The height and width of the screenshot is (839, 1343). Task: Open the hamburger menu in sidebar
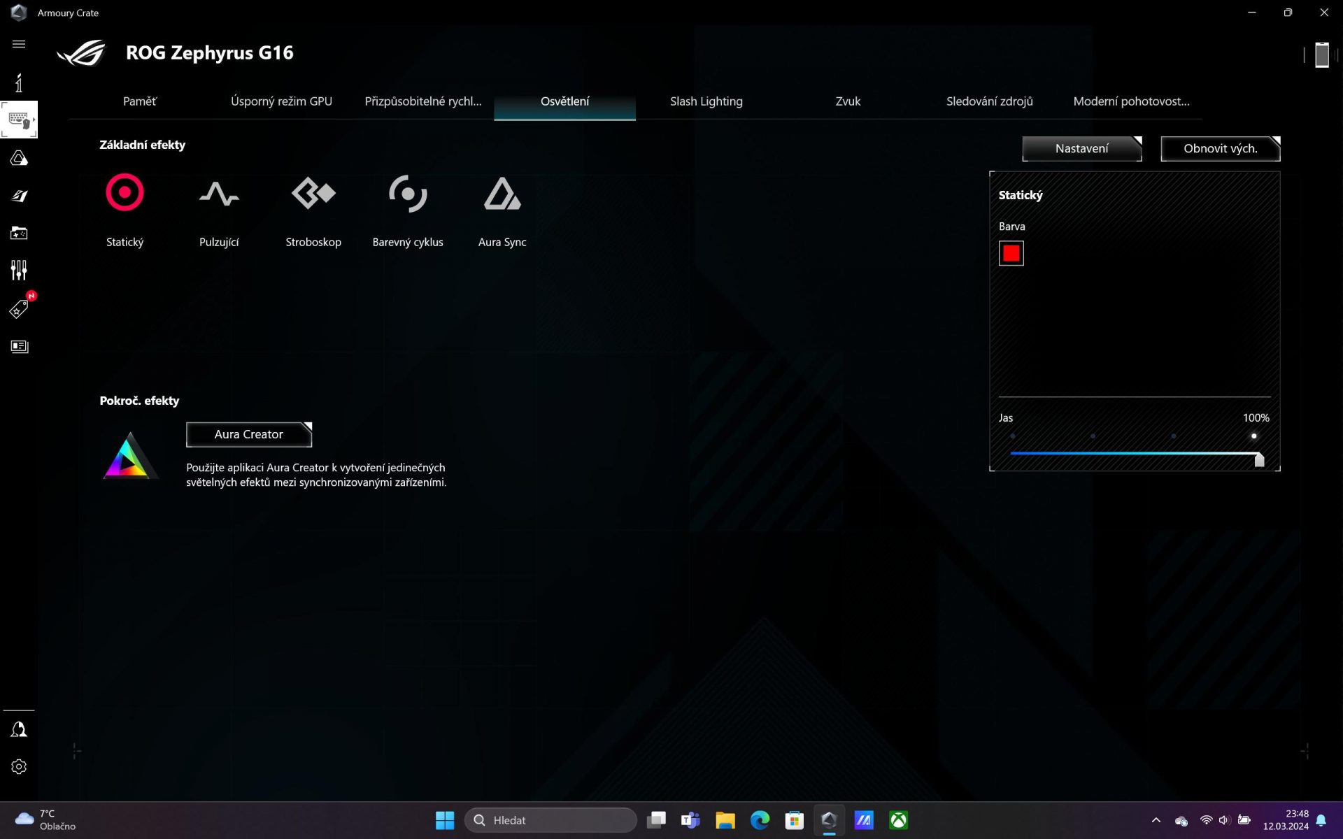tap(19, 44)
